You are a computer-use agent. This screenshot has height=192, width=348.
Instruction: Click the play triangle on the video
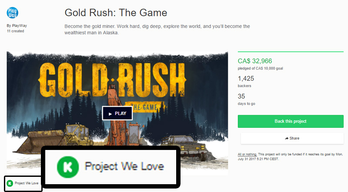(x=110, y=114)
